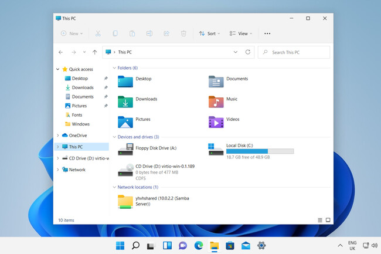Viewport: 381px width, 254px height.
Task: Switch to large icons view in status bar
Action: pos(329,220)
